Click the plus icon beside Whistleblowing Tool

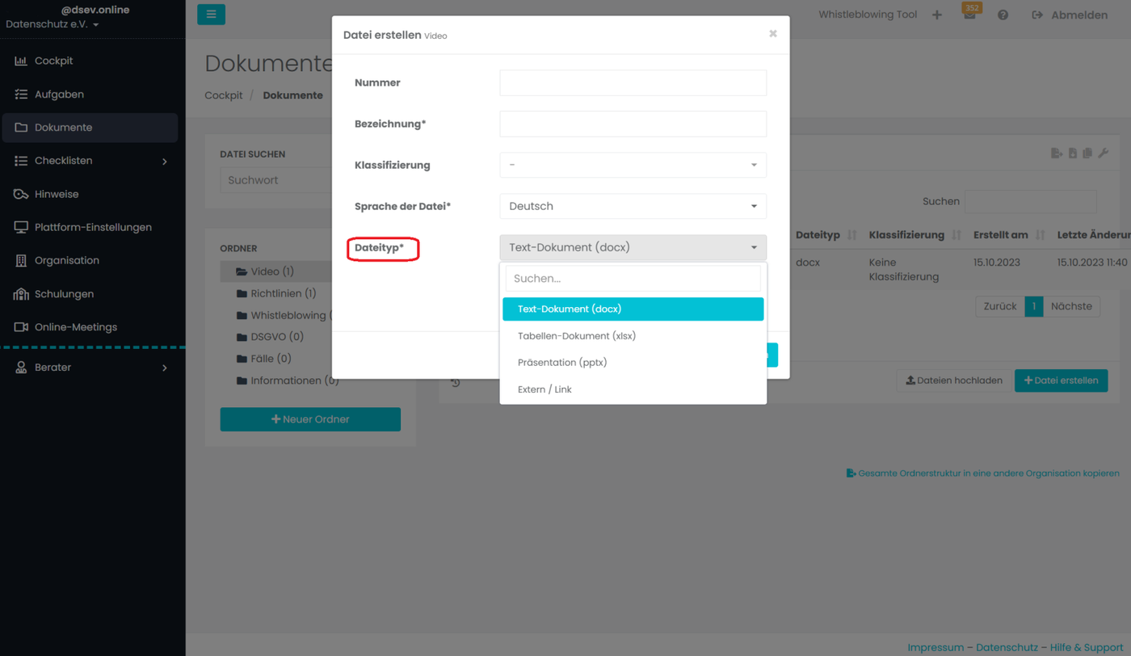tap(937, 15)
